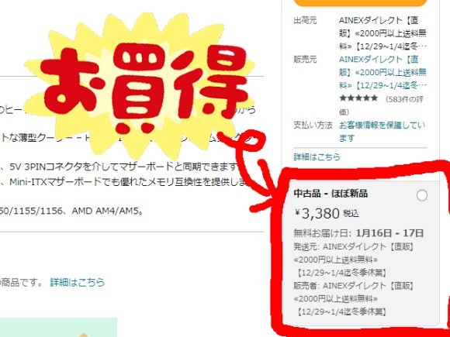The height and width of the screenshot is (337, 450).
Task: Click the 販売者 AINEXダイレクト line in used offer
Action: 354,298
